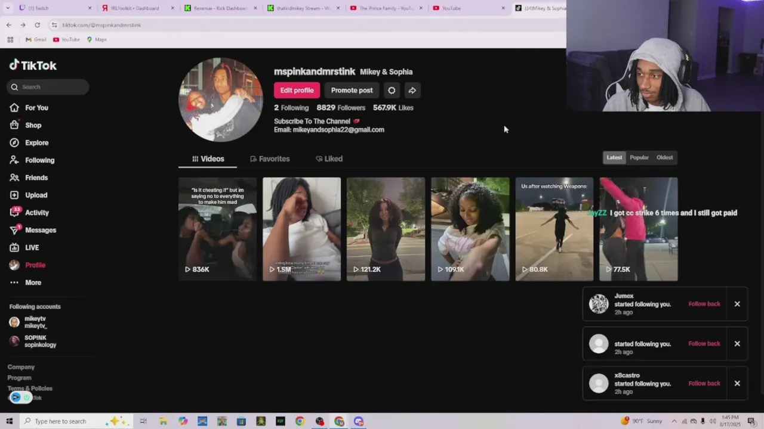Reload the current page
This screenshot has width=764, height=429.
pyautogui.click(x=37, y=25)
